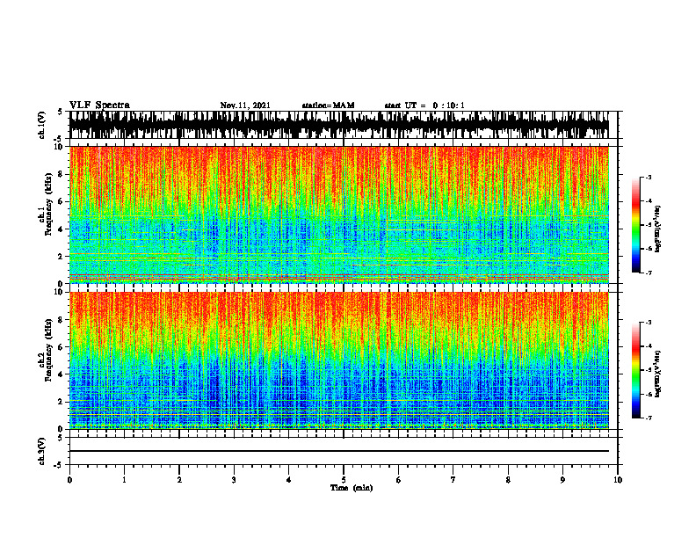Click time axis tick label "5"

[x=344, y=480]
